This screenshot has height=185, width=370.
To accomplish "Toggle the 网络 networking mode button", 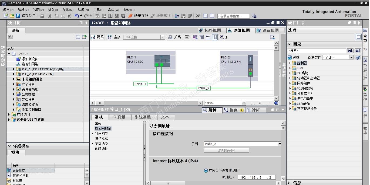I will 97,37.
